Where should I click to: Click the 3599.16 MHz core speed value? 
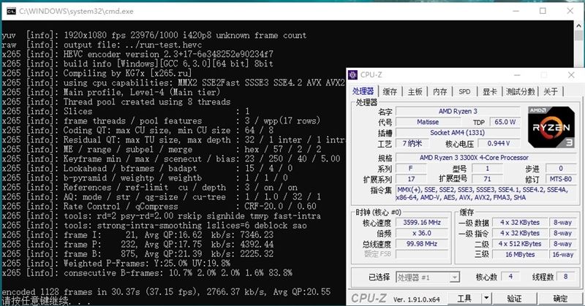[422, 222]
